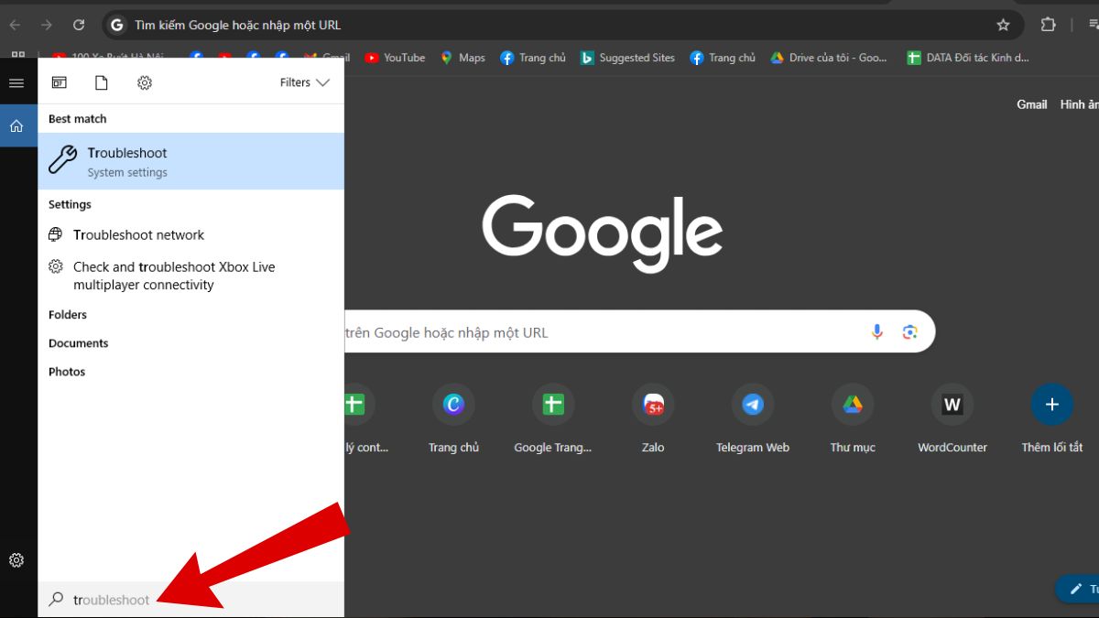The width and height of the screenshot is (1099, 618).
Task: Reload the Chrome page
Action: pos(79,25)
